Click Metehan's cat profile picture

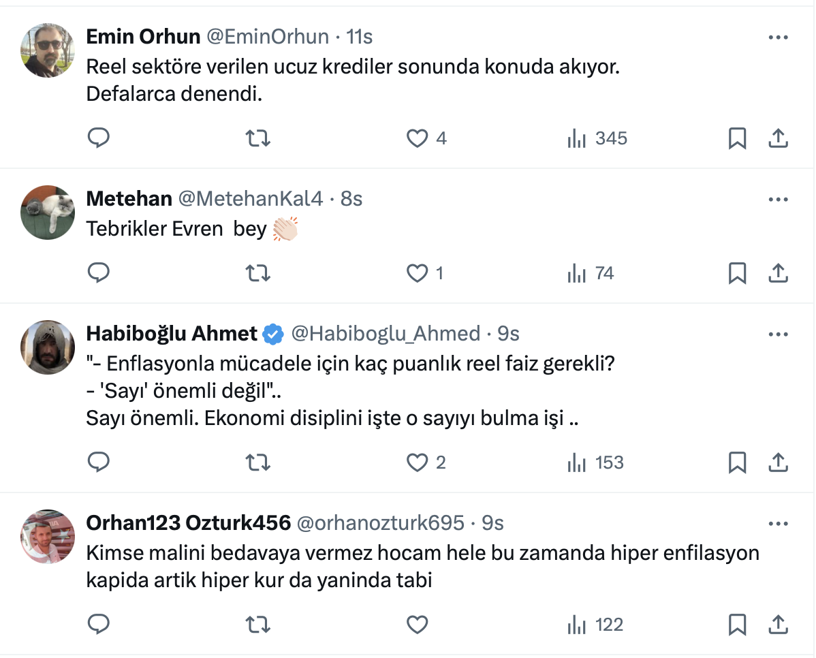pos(48,212)
